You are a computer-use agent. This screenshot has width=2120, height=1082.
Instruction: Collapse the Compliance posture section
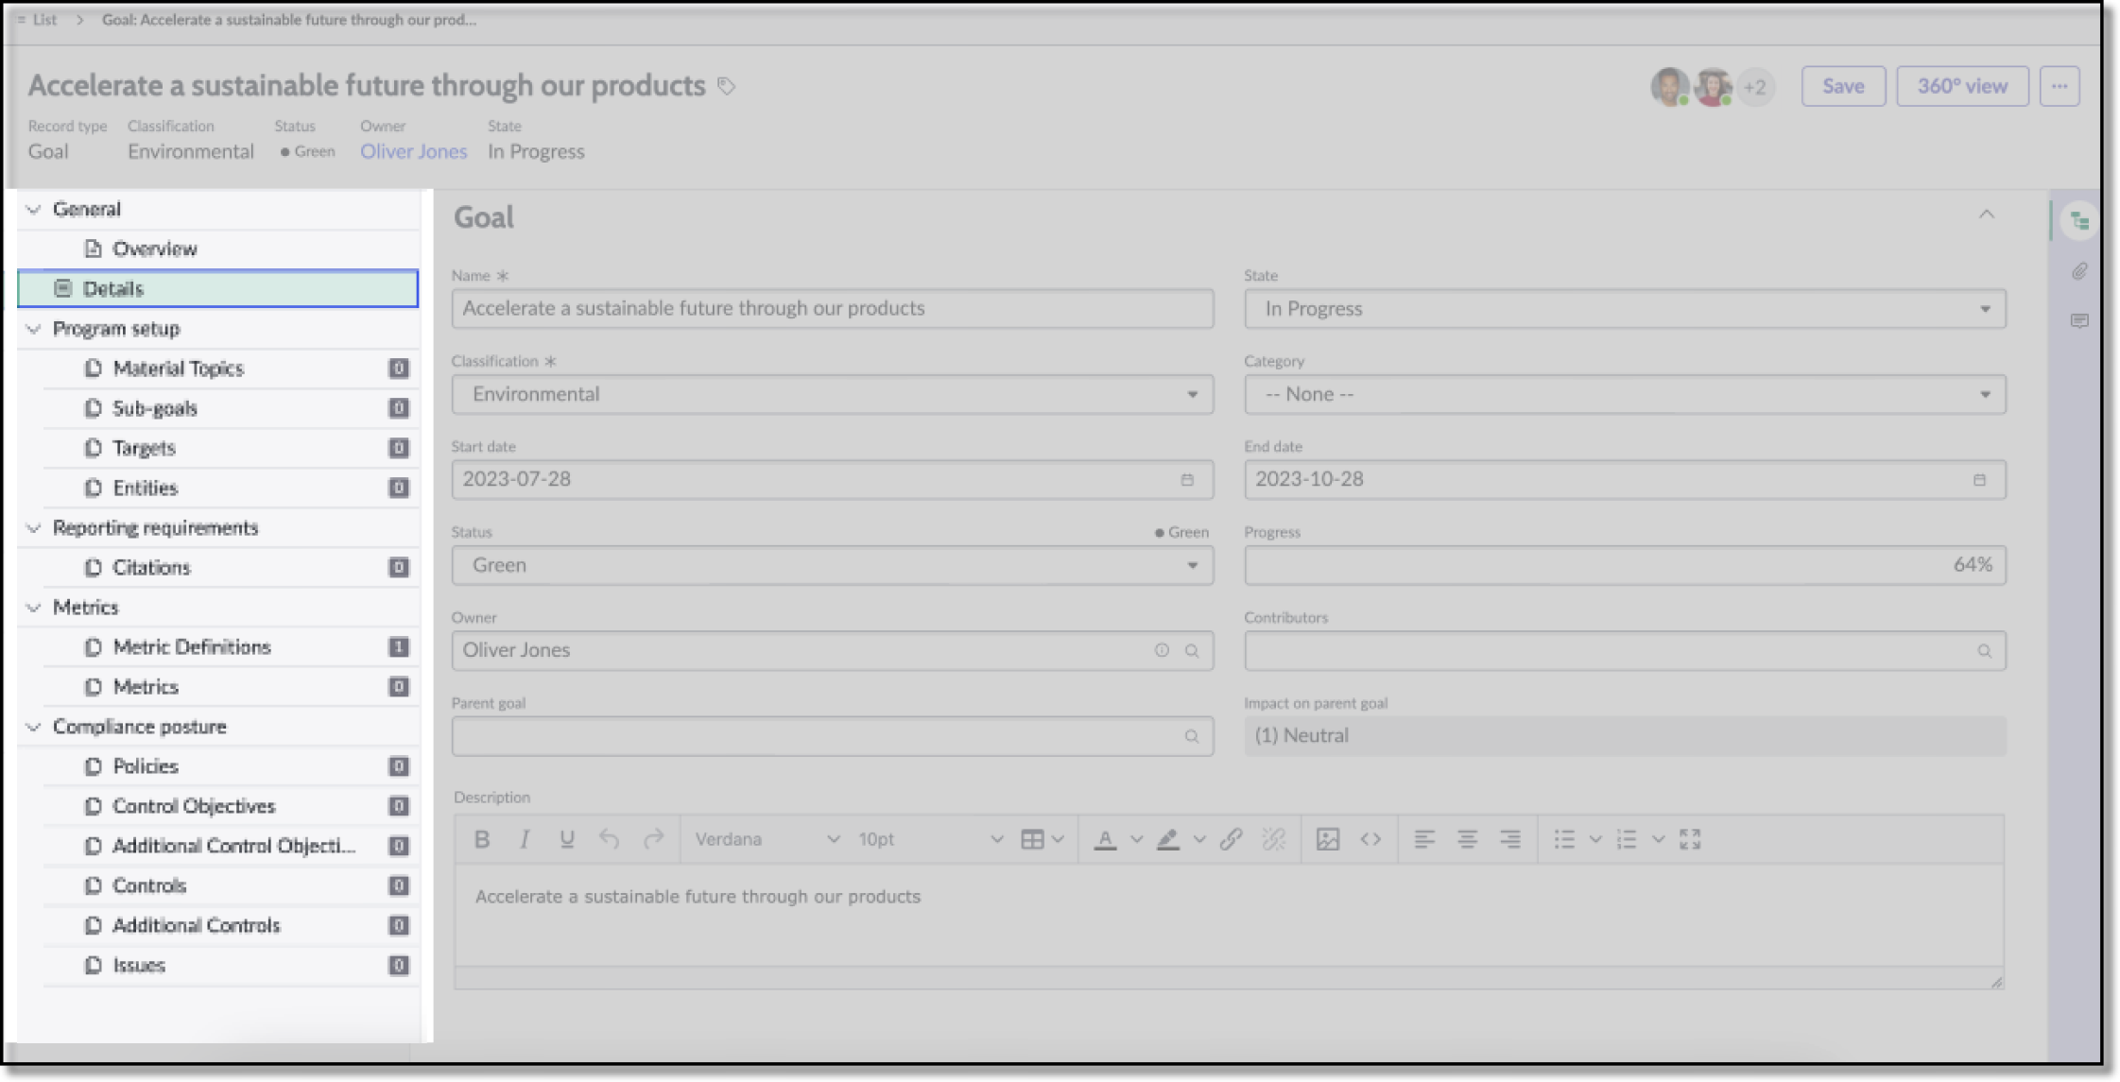(33, 727)
